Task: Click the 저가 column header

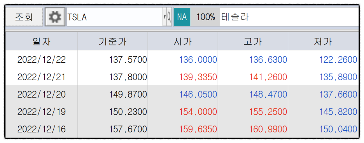Action: (x=323, y=41)
